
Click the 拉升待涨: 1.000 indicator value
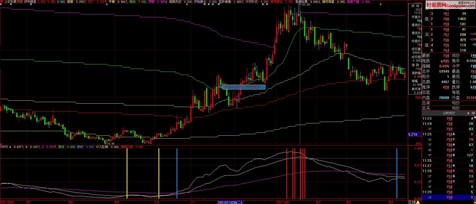231,2
